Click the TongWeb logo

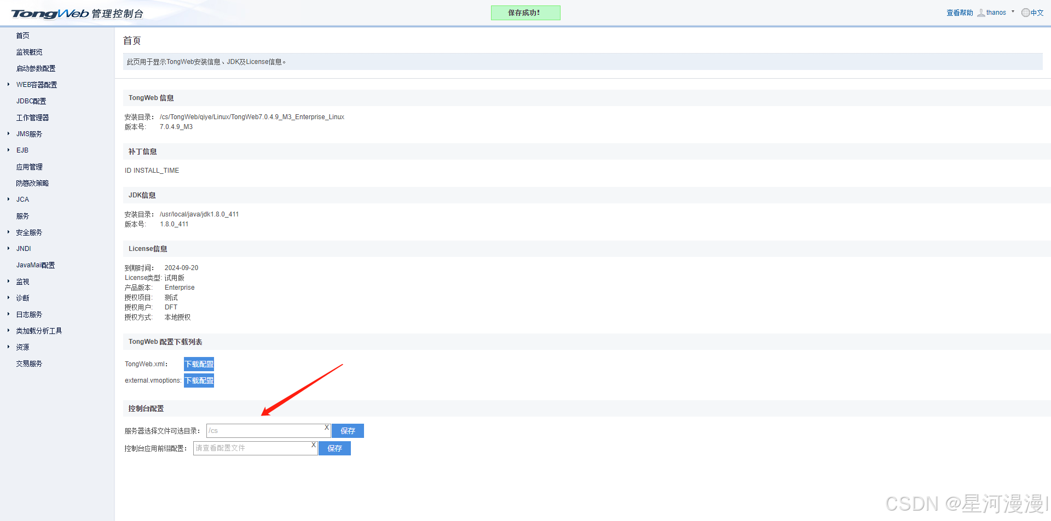point(77,13)
